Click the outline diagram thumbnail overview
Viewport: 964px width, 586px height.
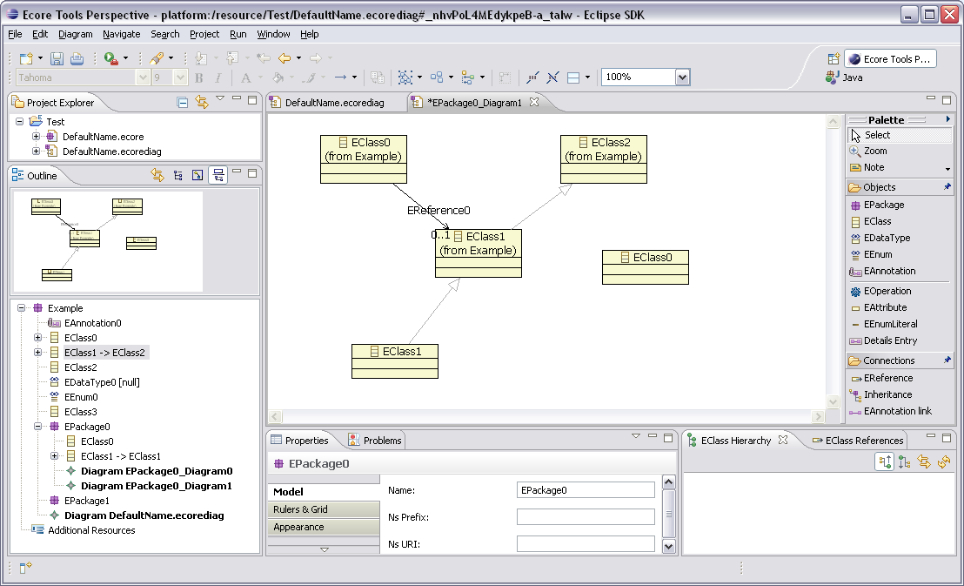pyautogui.click(x=108, y=241)
